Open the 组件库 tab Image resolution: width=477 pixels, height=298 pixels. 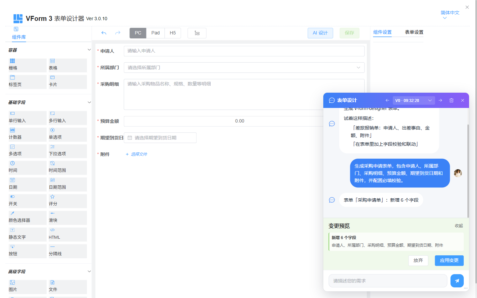(19, 34)
